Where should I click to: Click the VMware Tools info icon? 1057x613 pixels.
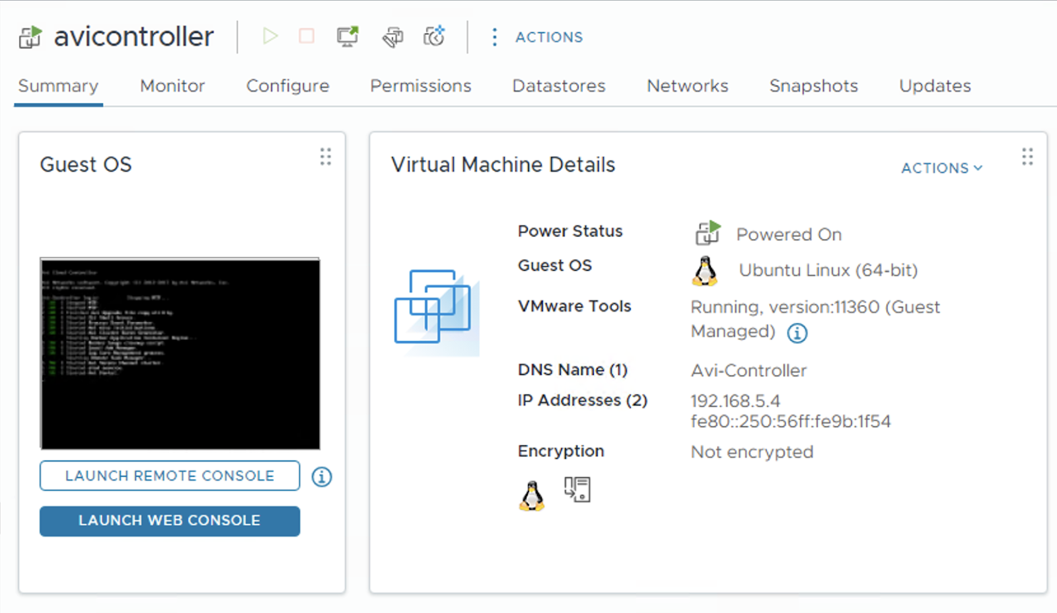[797, 333]
